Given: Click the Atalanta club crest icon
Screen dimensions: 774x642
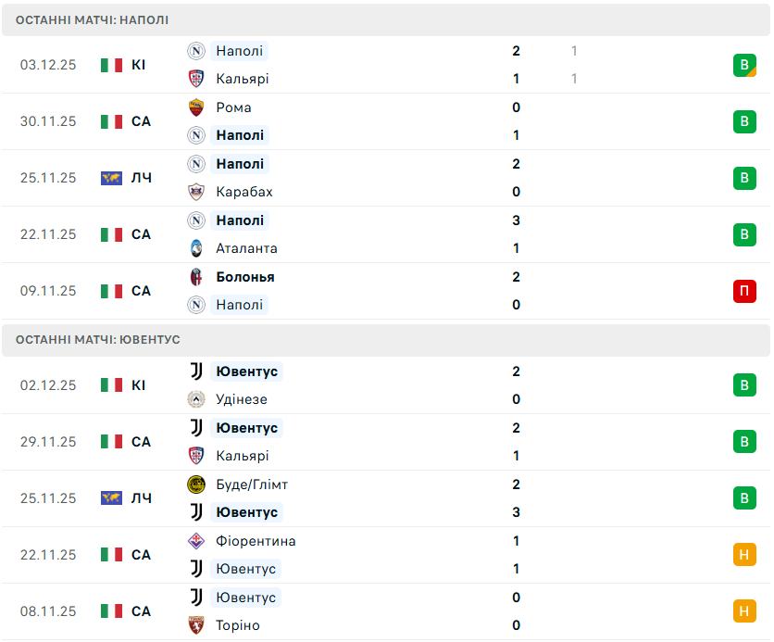Looking at the screenshot, I should point(196,248).
